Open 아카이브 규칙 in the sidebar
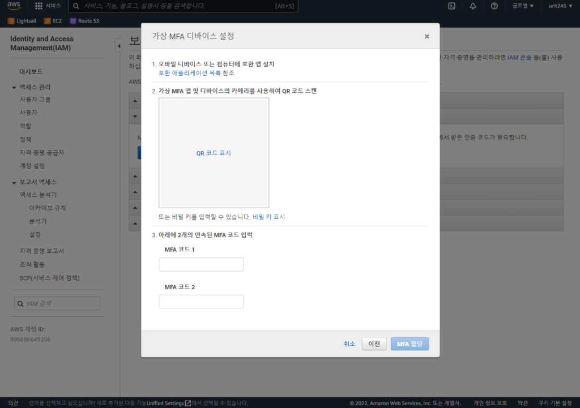 pos(48,208)
